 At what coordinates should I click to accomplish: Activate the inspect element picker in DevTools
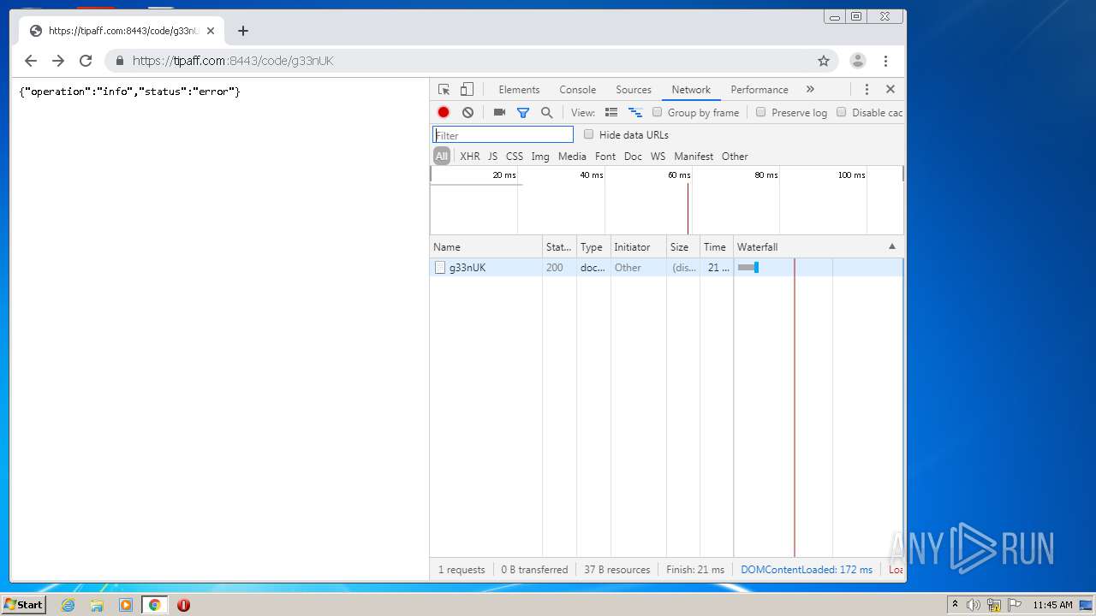(x=444, y=89)
